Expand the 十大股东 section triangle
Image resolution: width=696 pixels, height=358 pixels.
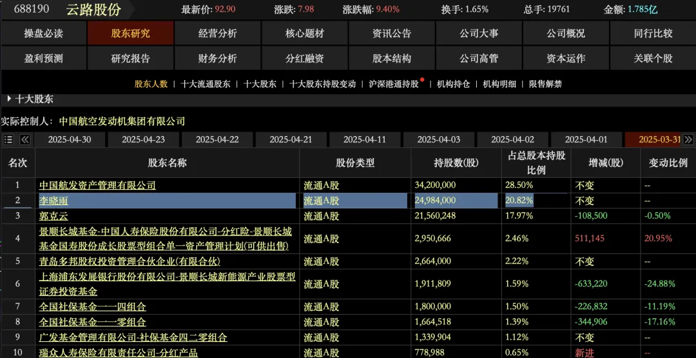pos(9,99)
